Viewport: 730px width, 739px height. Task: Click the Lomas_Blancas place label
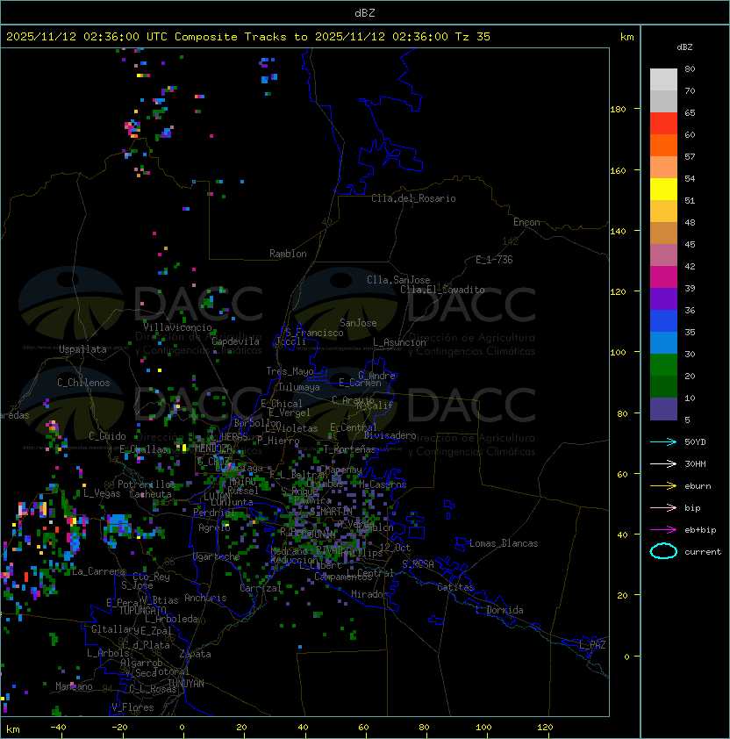click(504, 543)
